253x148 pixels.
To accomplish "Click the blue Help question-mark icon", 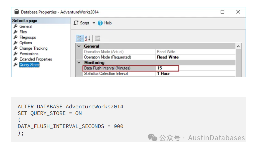I will [100, 23].
